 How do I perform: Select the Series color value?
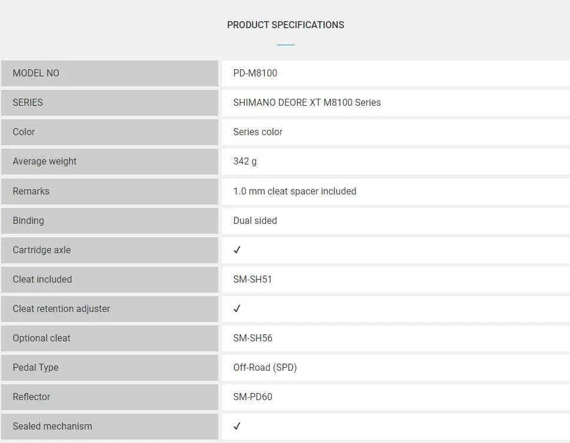tap(258, 132)
